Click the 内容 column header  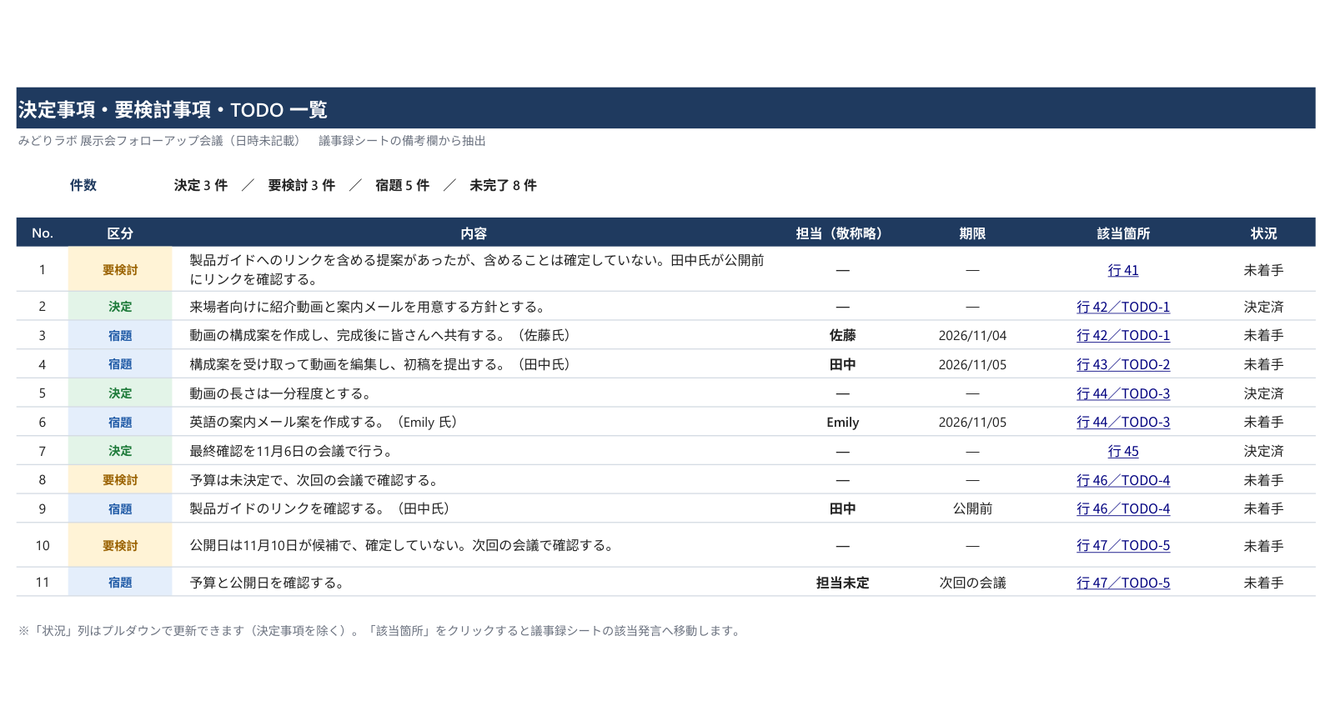(x=474, y=233)
